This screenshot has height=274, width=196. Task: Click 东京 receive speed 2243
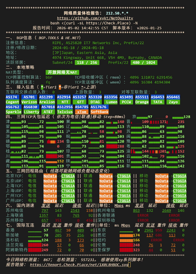(171, 230)
